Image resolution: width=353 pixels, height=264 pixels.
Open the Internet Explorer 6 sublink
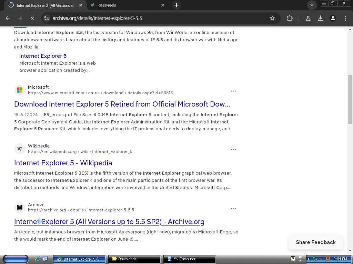(x=43, y=56)
